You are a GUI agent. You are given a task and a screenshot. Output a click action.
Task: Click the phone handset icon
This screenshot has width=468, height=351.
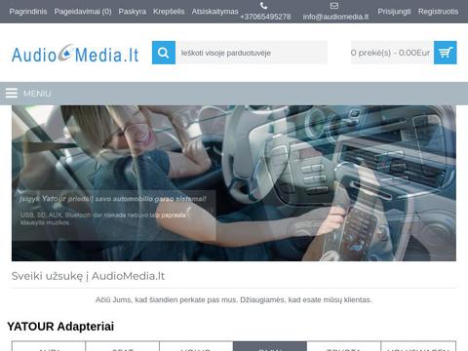[x=264, y=6]
